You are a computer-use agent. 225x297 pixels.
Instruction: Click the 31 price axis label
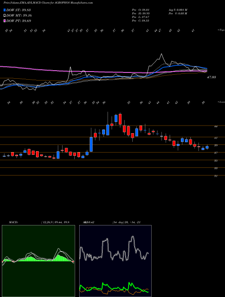tap(216, 176)
